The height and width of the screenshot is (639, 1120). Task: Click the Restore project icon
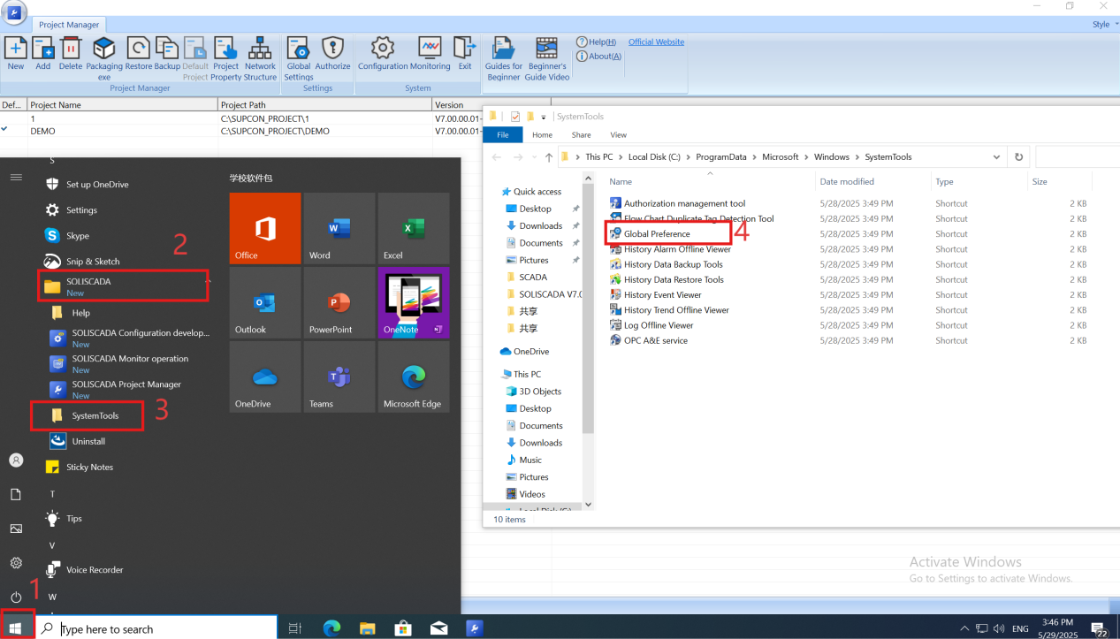click(x=139, y=53)
